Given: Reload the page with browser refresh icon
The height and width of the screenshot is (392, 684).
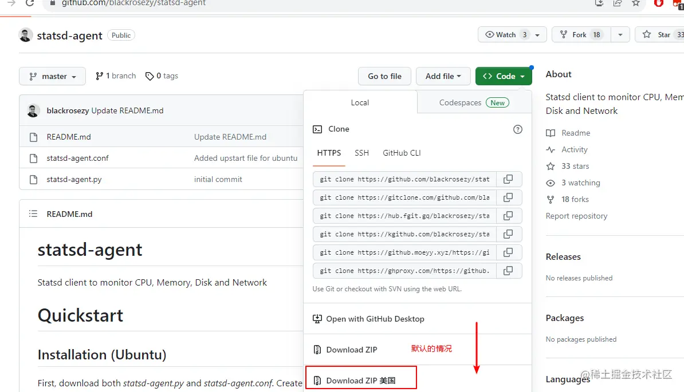Looking at the screenshot, I should click(x=30, y=3).
